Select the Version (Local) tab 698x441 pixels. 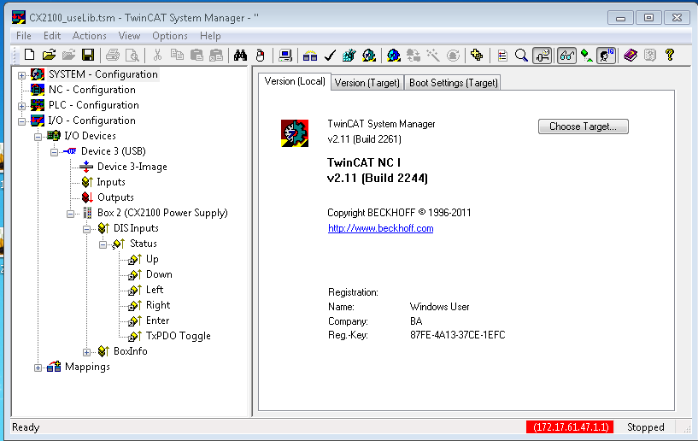295,81
